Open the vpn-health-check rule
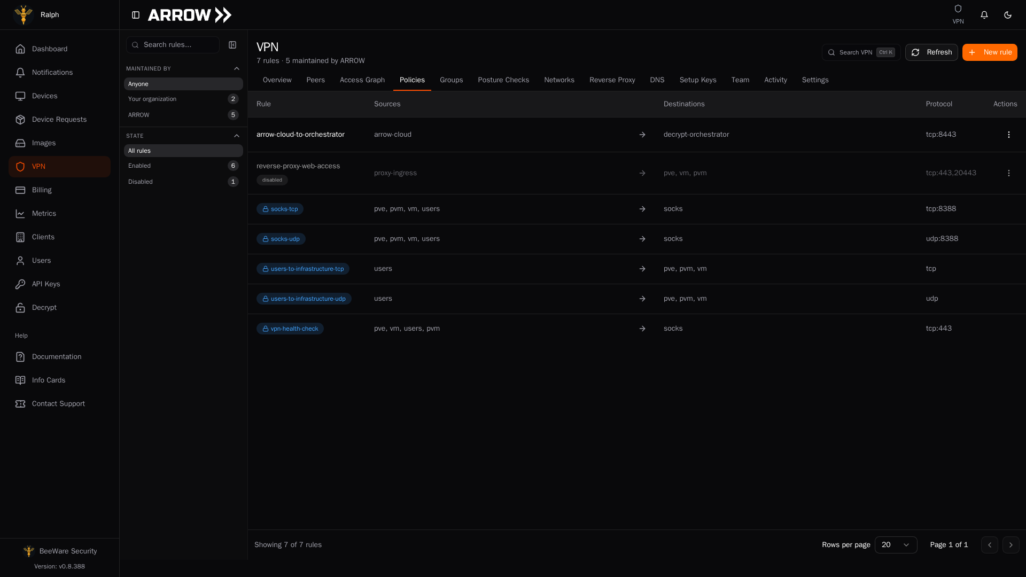The image size is (1026, 577). 290,329
